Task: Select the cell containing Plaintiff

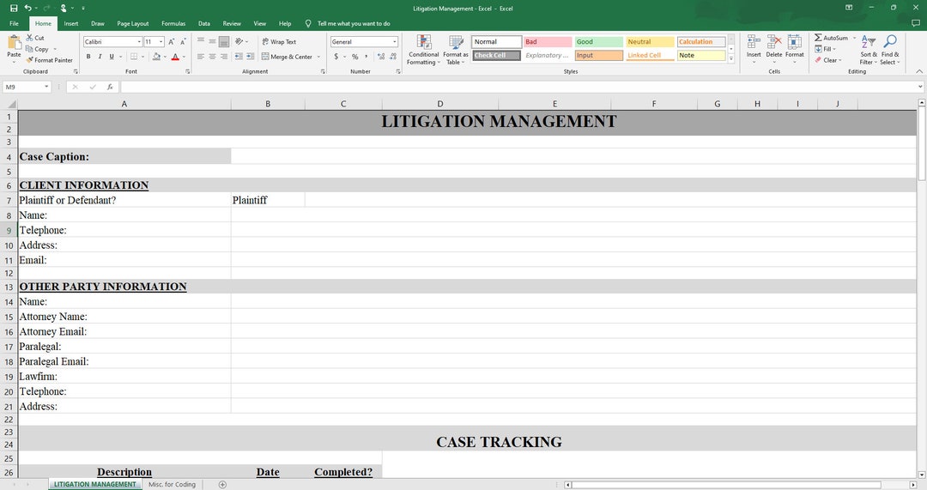Action: pyautogui.click(x=268, y=200)
